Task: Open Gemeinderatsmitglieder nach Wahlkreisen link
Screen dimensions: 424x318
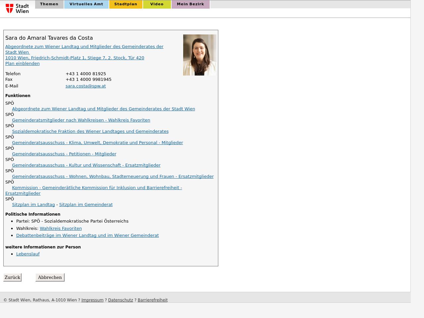Action: click(x=81, y=120)
